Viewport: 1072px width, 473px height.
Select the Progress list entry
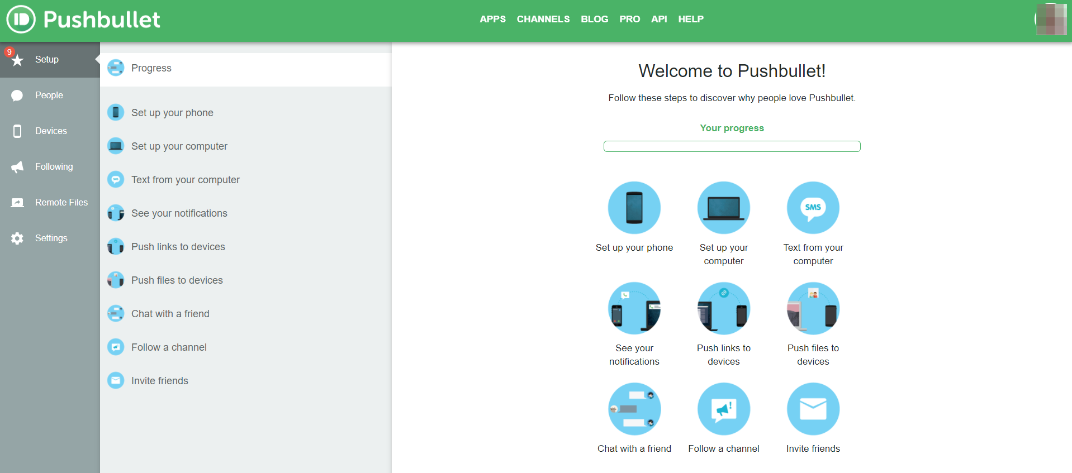pos(246,69)
